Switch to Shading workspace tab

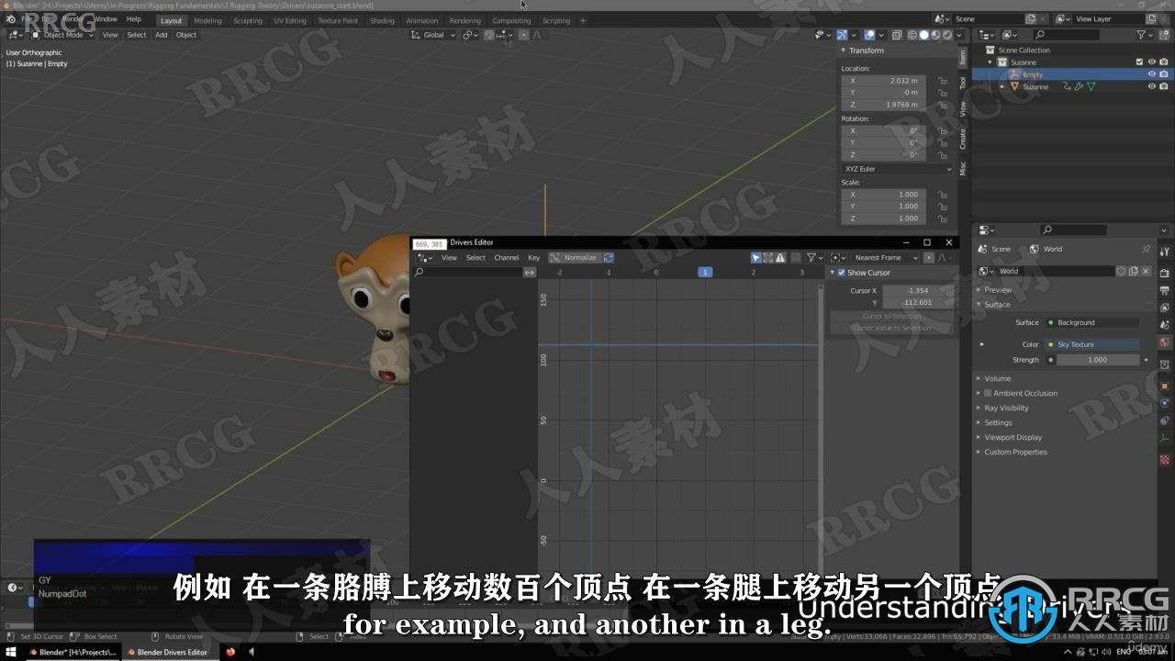coord(382,20)
